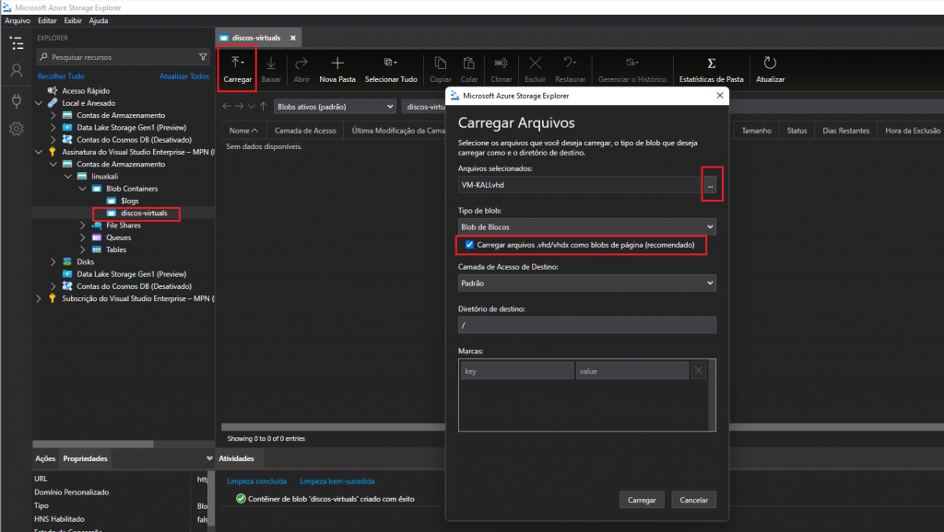The image size is (944, 532).
Task: Collapse the Blob Containers node
Action: pyautogui.click(x=82, y=189)
